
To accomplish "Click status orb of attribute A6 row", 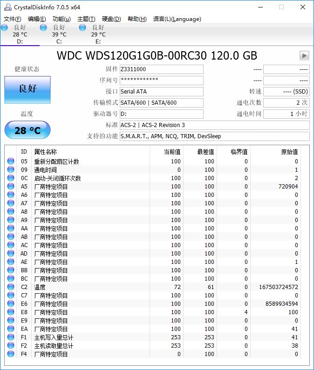I will (x=11, y=195).
